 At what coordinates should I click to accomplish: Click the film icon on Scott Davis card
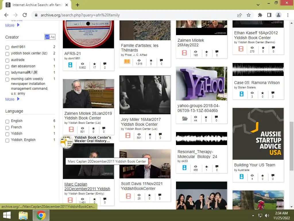tap(128, 196)
